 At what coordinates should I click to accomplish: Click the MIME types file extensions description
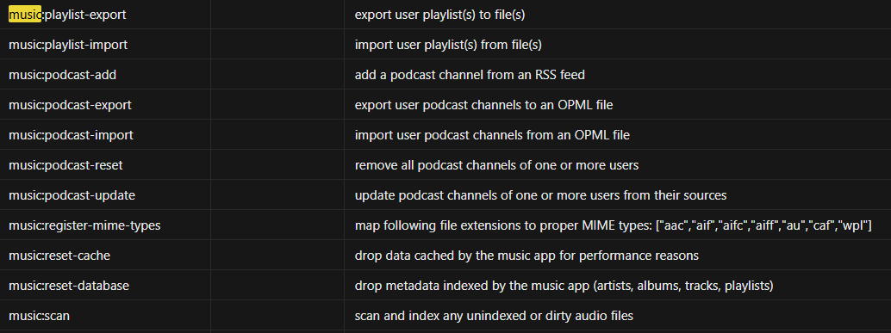click(614, 225)
